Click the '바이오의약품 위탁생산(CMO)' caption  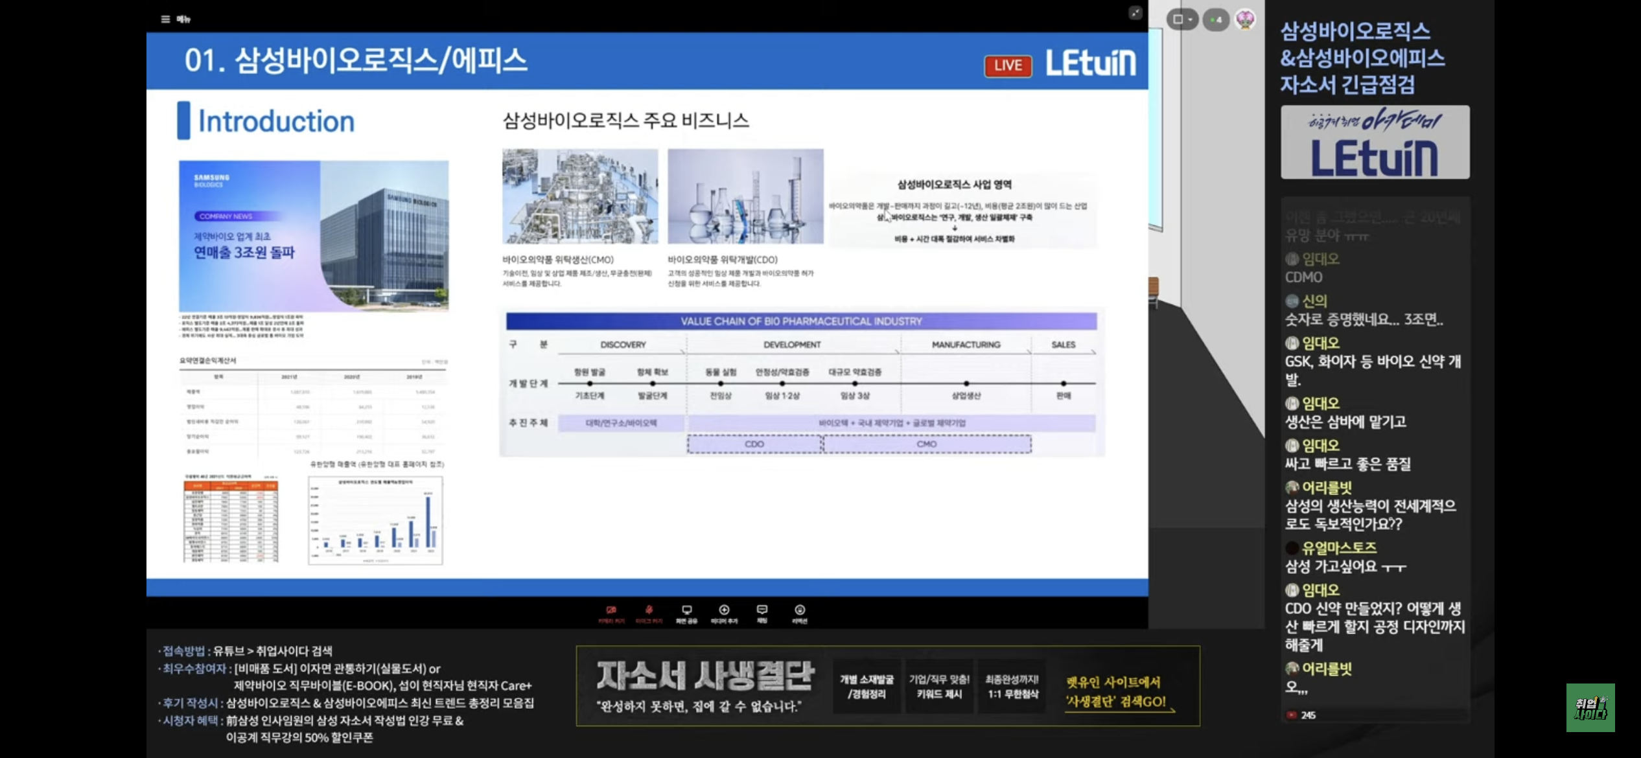point(558,260)
